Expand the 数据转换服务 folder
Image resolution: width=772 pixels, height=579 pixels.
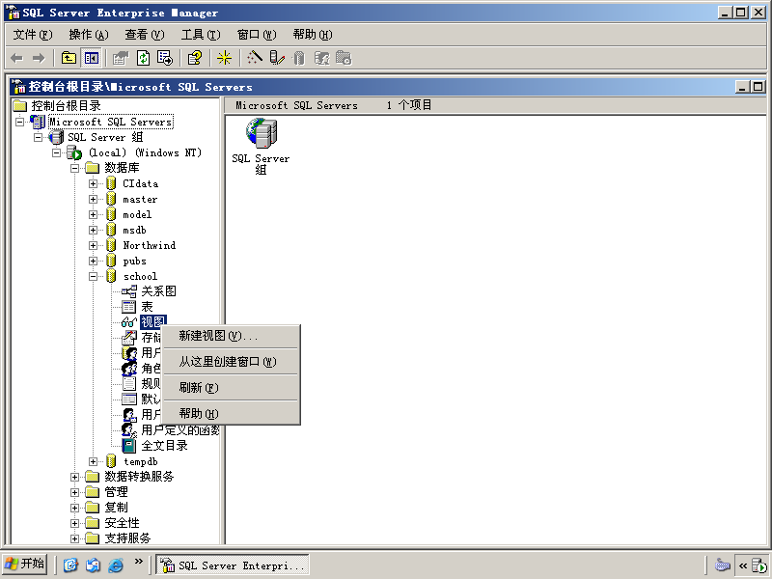(75, 477)
